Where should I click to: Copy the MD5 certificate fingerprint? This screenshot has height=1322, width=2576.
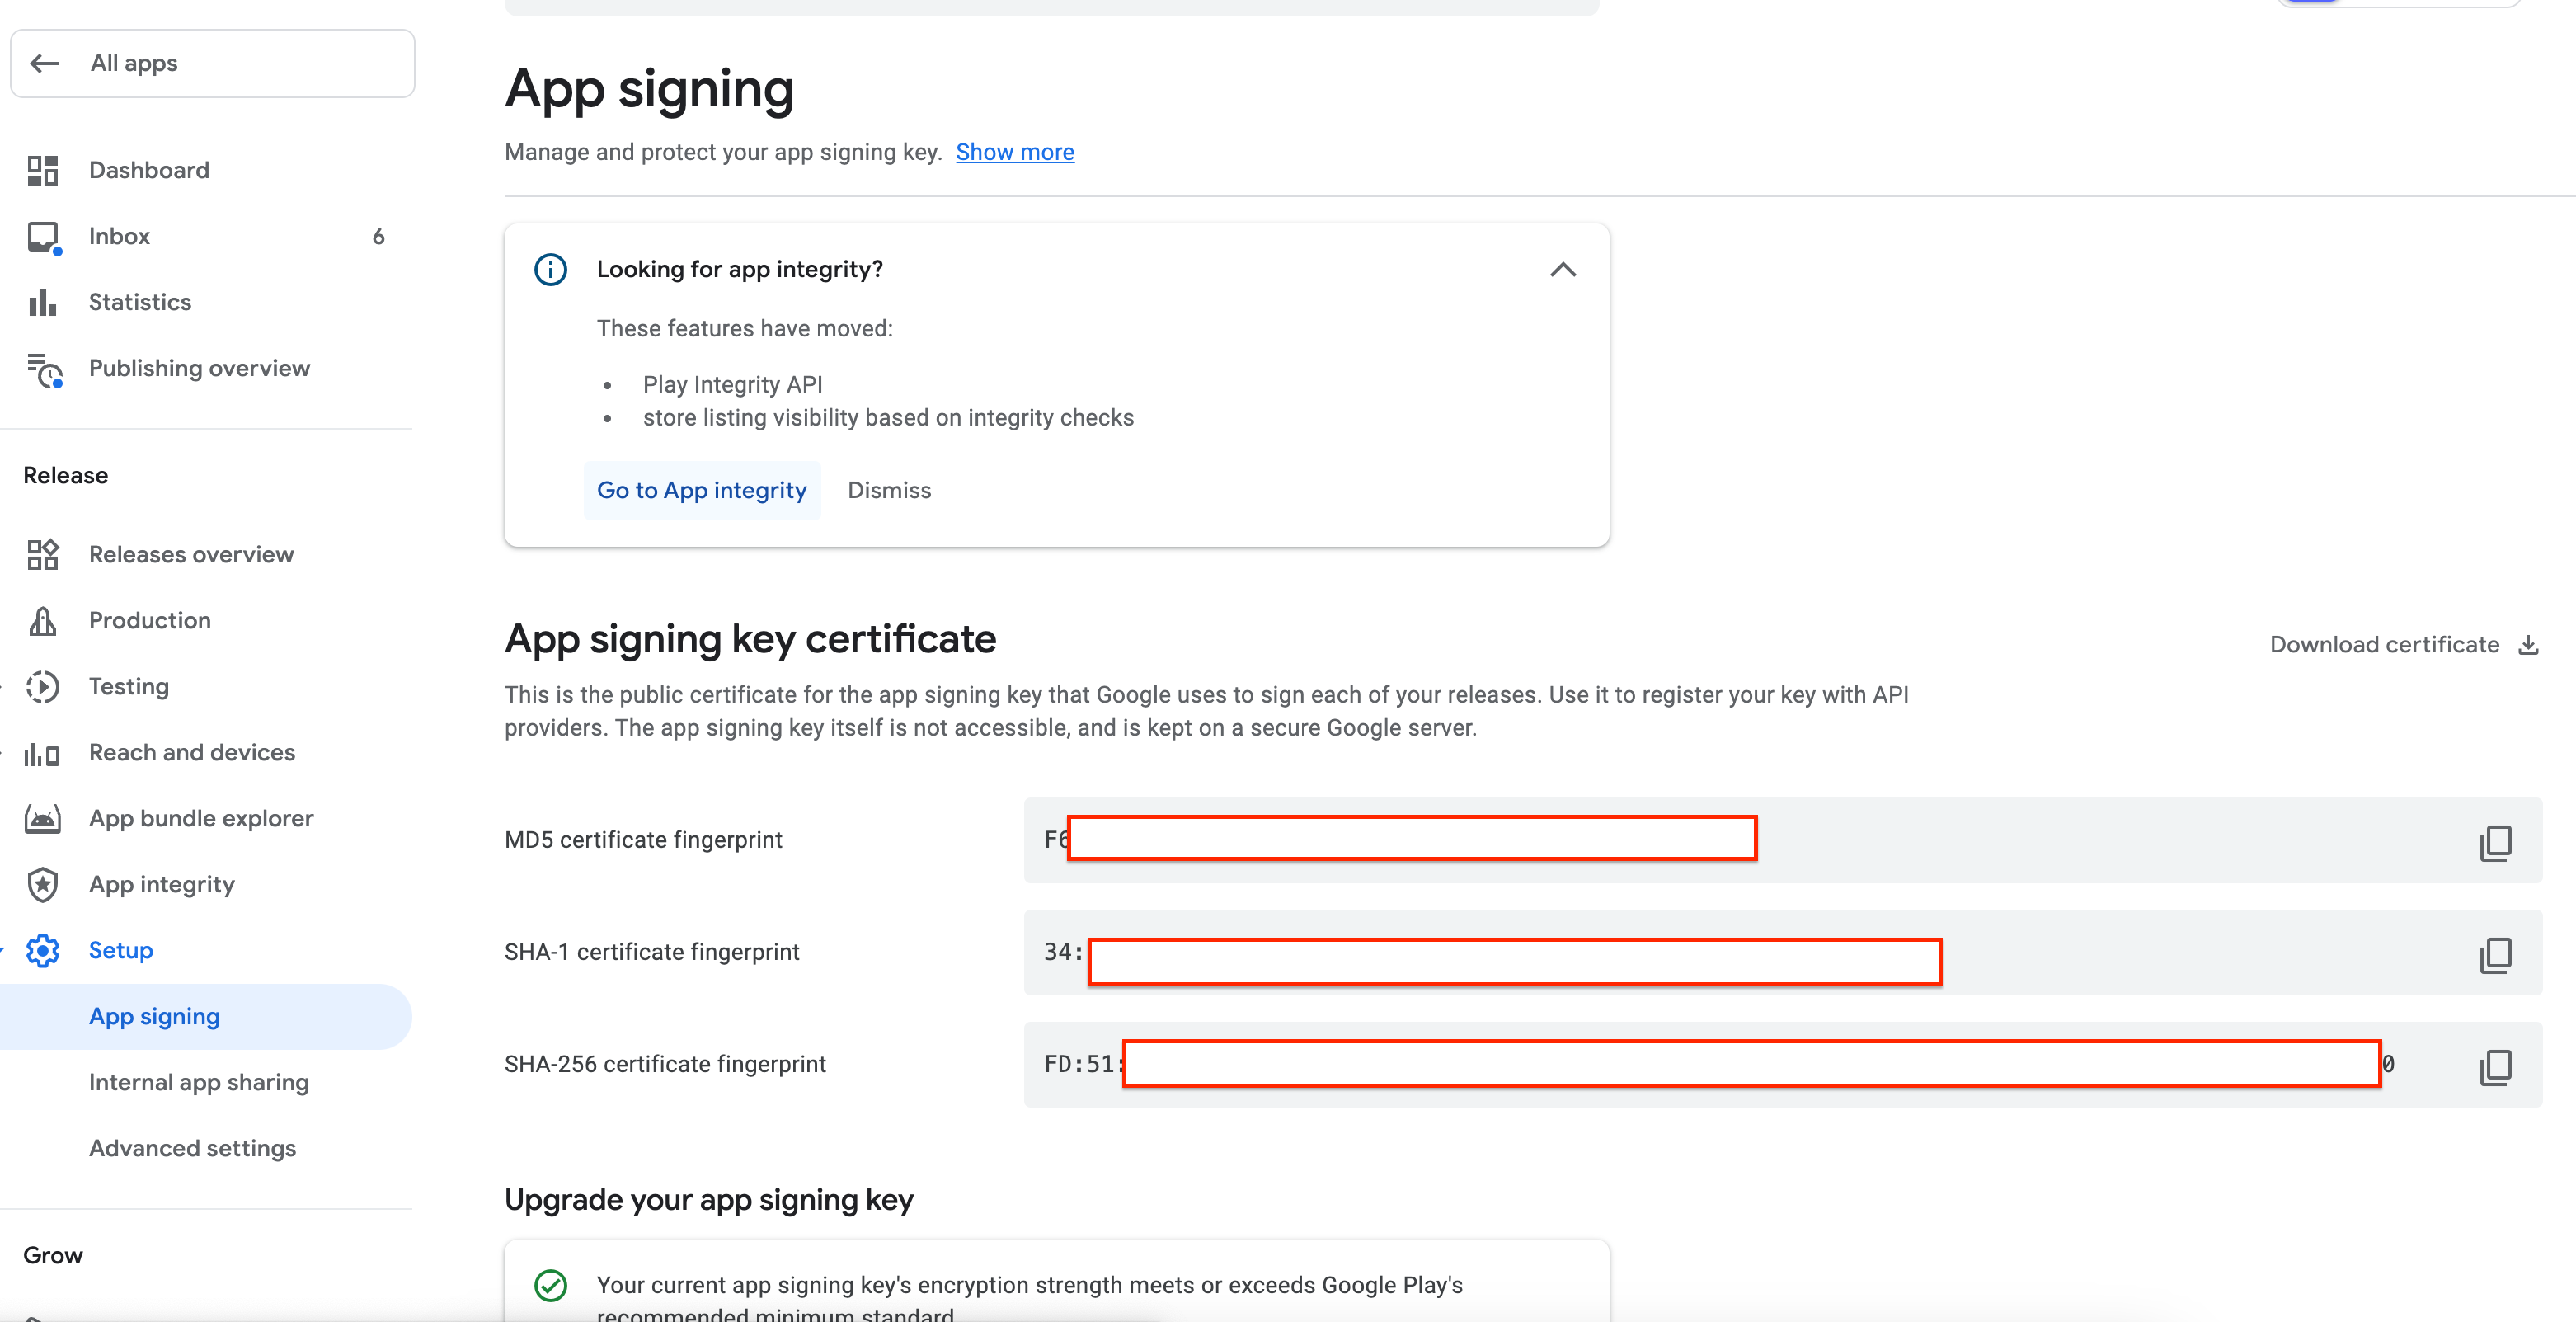tap(2494, 842)
